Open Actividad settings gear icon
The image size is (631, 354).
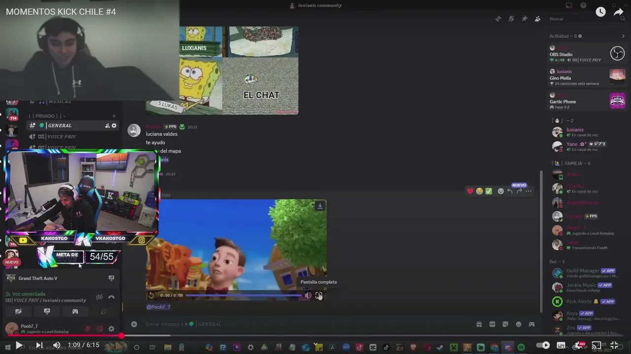pos(580,36)
